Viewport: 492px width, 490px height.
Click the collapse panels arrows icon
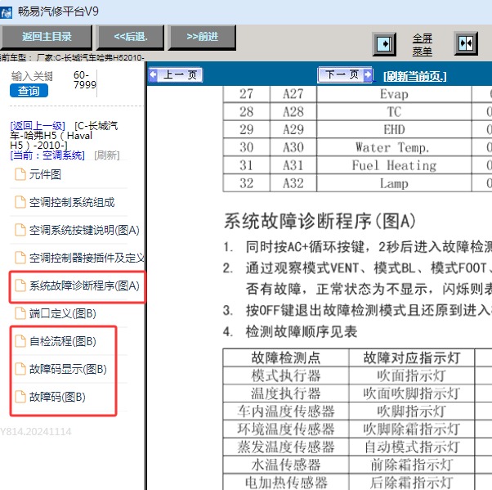coord(466,43)
